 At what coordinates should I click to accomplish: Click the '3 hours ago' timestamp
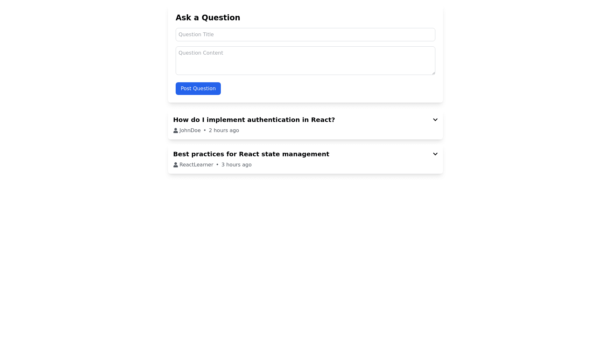coord(236,165)
